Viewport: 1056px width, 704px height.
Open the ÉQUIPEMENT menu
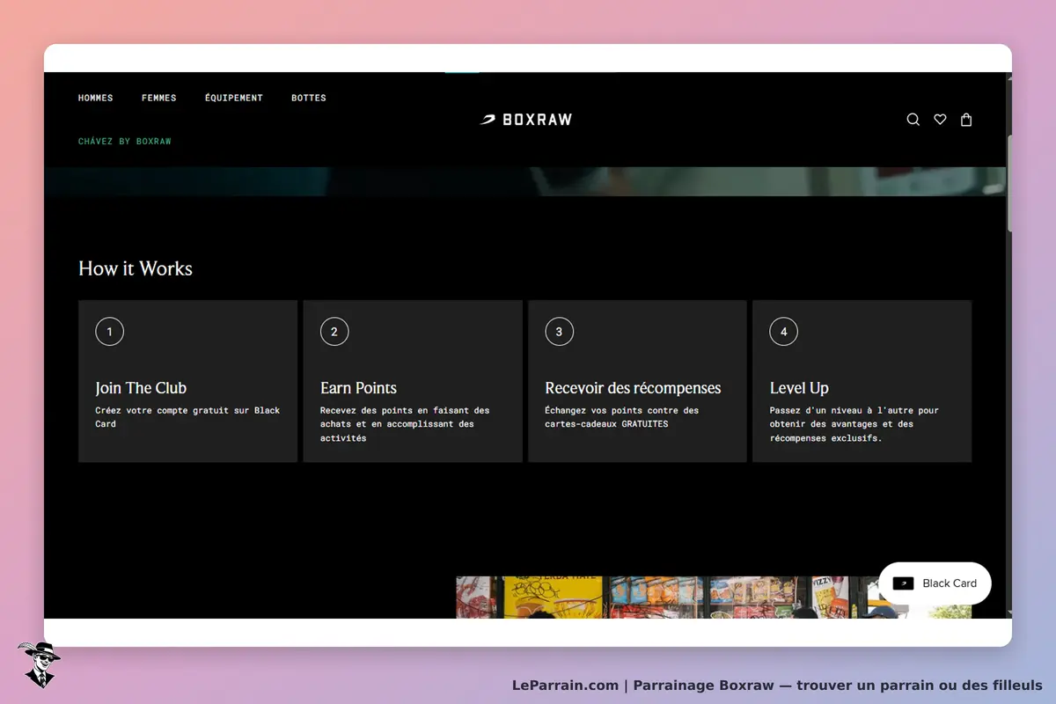point(234,98)
